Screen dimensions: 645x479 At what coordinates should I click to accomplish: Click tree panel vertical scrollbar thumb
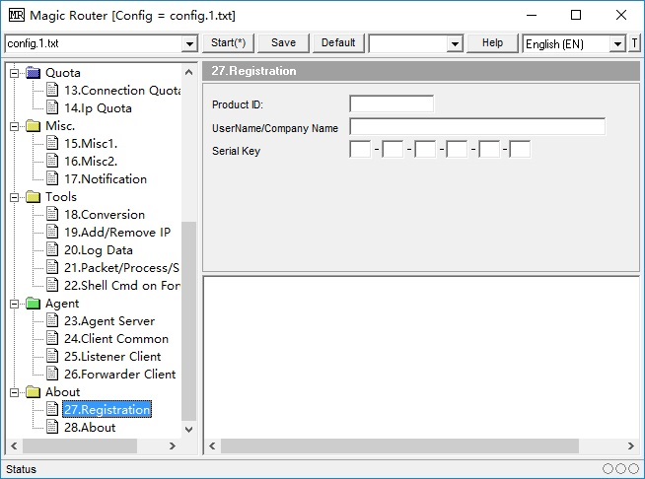point(188,321)
